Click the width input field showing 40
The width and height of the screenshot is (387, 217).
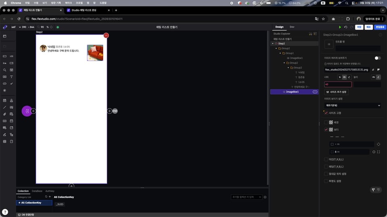338,84
